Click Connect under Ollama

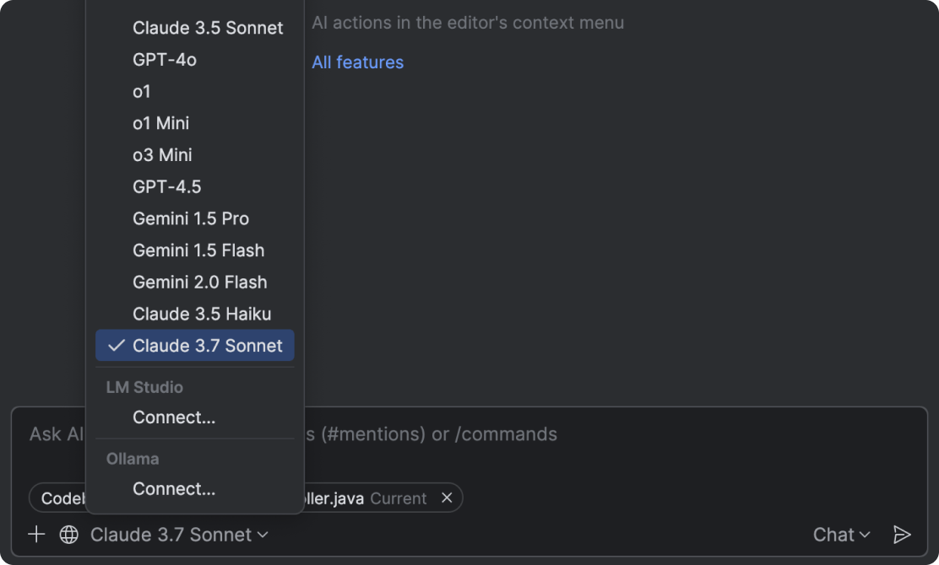click(x=174, y=489)
